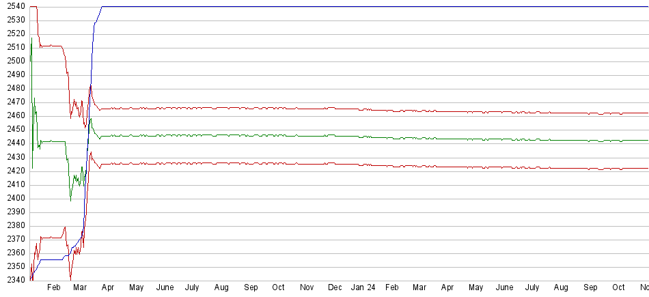This screenshot has height=297, width=649.
Task: Click the first Apr label on time axis
Action: coord(108,288)
